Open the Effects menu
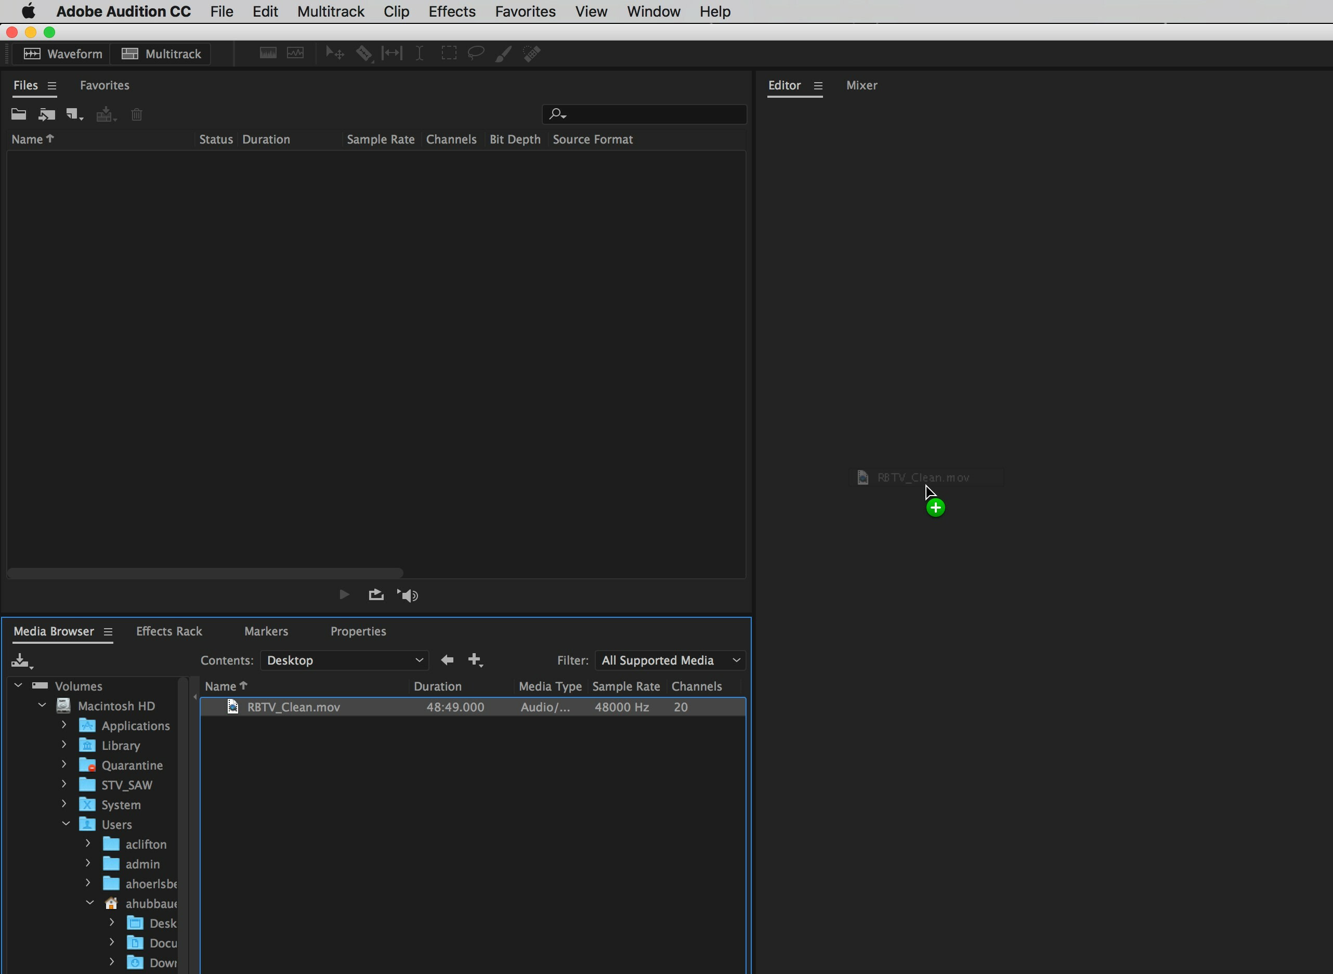 pyautogui.click(x=451, y=11)
